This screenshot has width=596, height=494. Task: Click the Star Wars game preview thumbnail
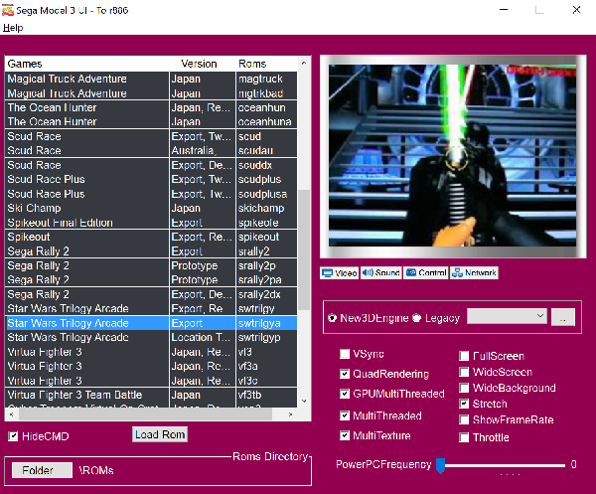(x=452, y=155)
